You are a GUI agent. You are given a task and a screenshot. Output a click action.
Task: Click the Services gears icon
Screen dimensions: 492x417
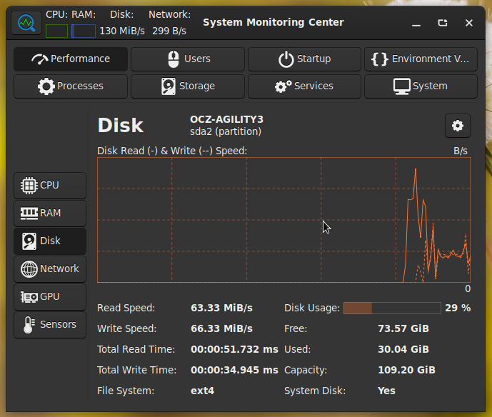(283, 86)
